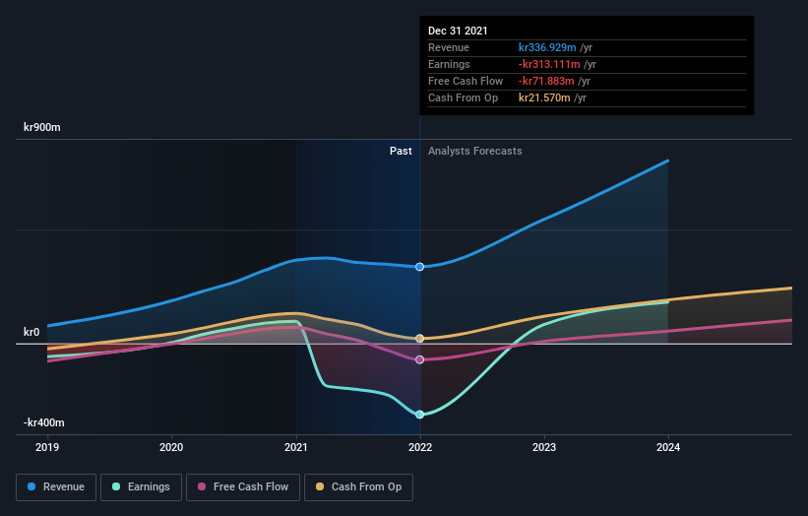Click the Dec 31 2021 tooltip date
Screen dimensions: 808x516
point(458,31)
